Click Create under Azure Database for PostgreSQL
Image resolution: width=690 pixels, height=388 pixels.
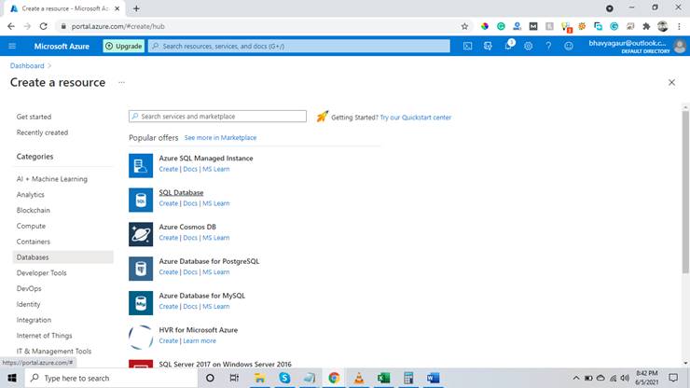[168, 272]
